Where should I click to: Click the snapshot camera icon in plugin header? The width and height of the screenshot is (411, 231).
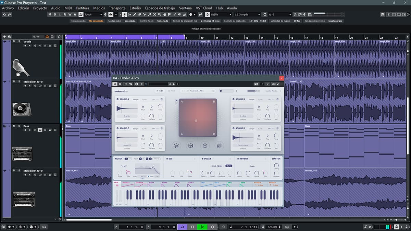point(256,84)
